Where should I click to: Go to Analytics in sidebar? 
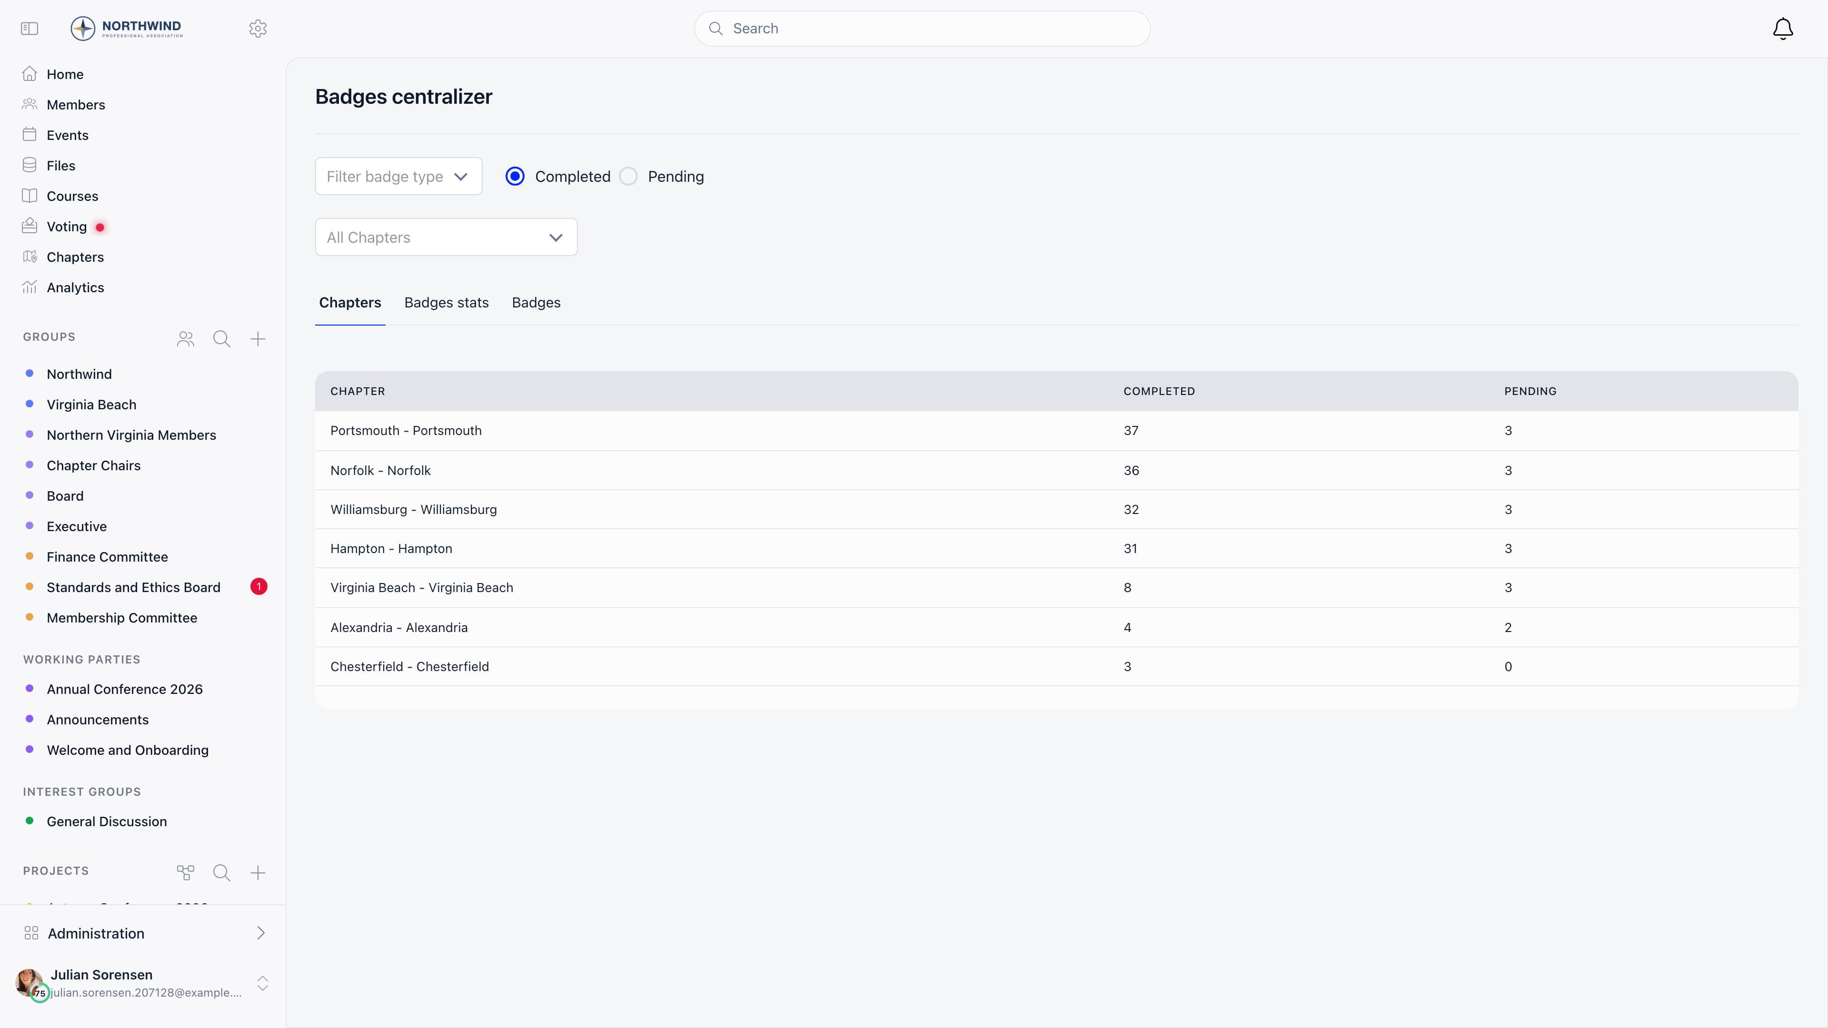tap(75, 287)
